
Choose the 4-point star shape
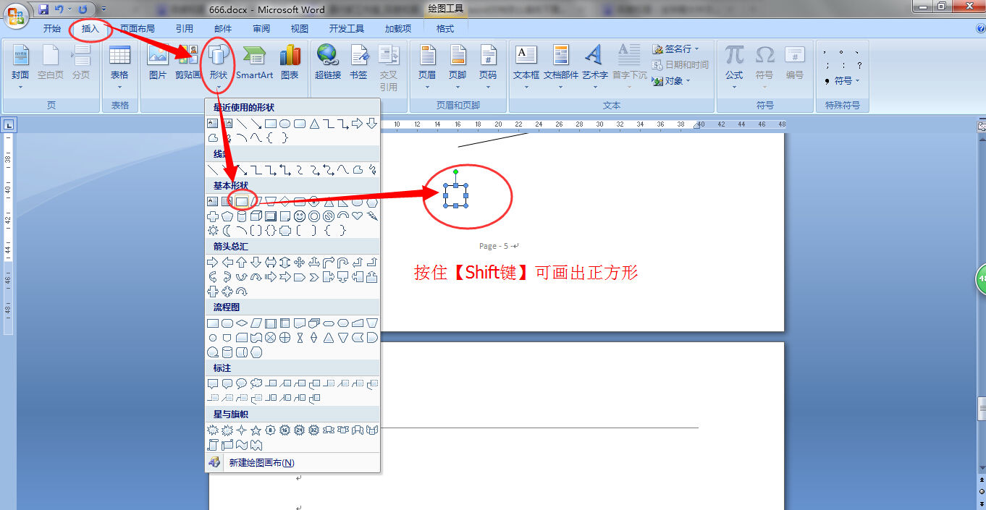tap(242, 430)
